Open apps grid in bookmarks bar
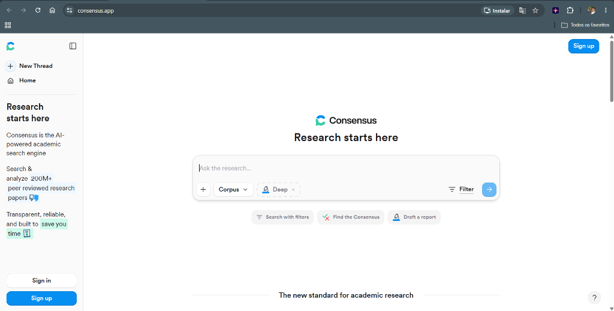 click(8, 25)
